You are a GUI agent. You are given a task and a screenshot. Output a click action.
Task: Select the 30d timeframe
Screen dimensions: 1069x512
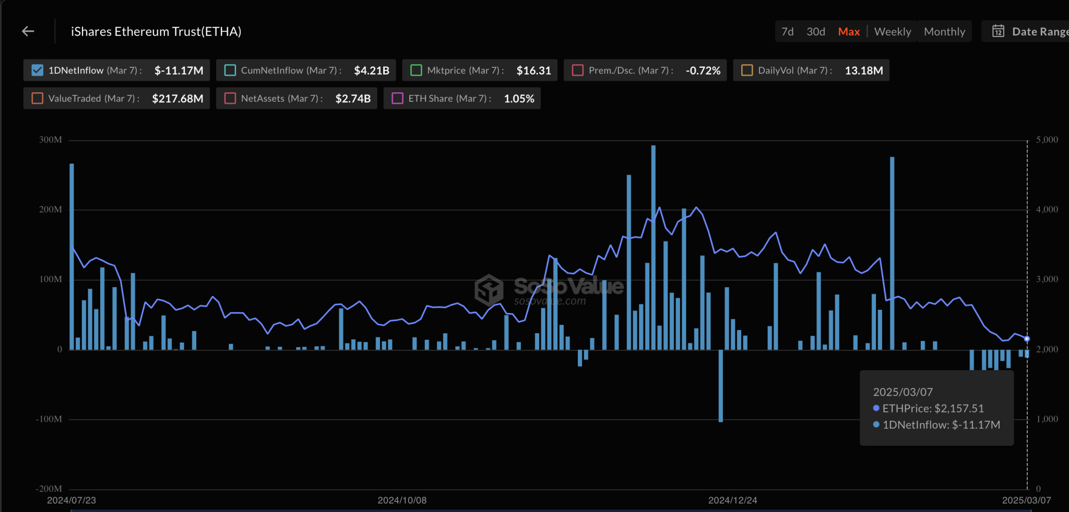816,31
